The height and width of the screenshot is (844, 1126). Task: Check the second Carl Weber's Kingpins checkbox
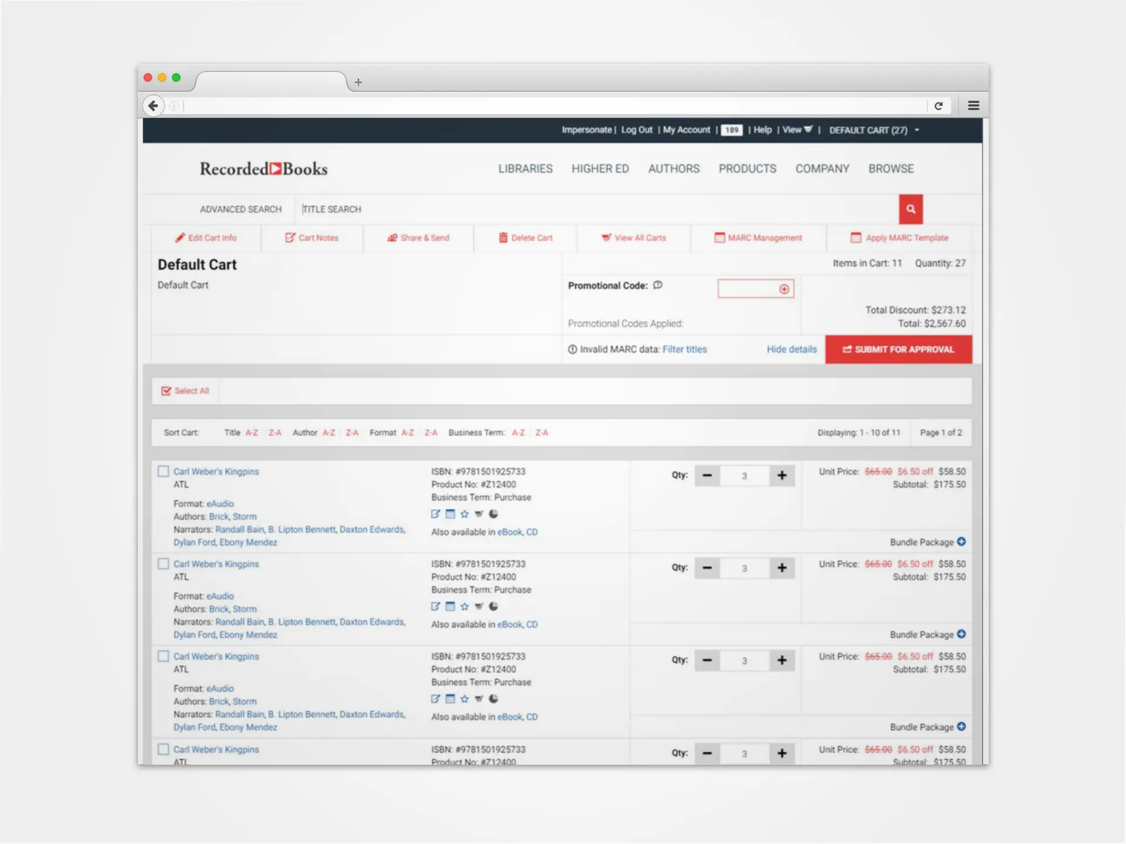[164, 564]
